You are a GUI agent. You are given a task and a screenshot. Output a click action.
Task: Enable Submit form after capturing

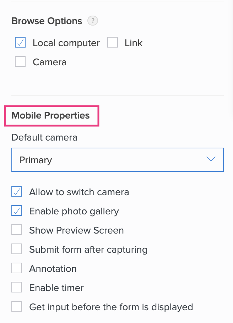click(17, 250)
